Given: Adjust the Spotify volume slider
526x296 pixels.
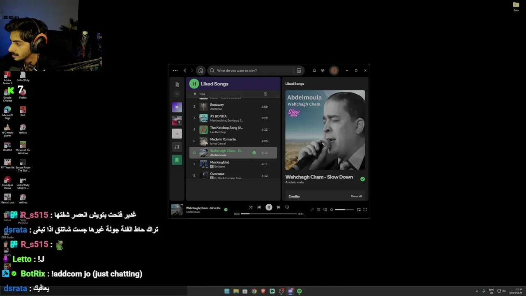Looking at the screenshot, I should coord(344,210).
